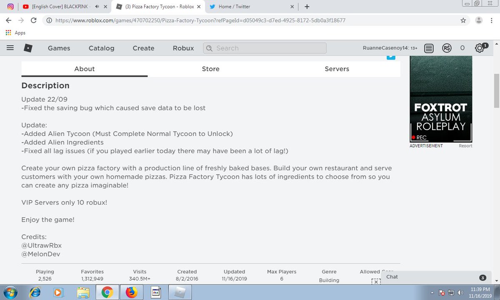The image size is (500, 300).
Task: Click the Created date 8/2/2016
Action: [187, 279]
